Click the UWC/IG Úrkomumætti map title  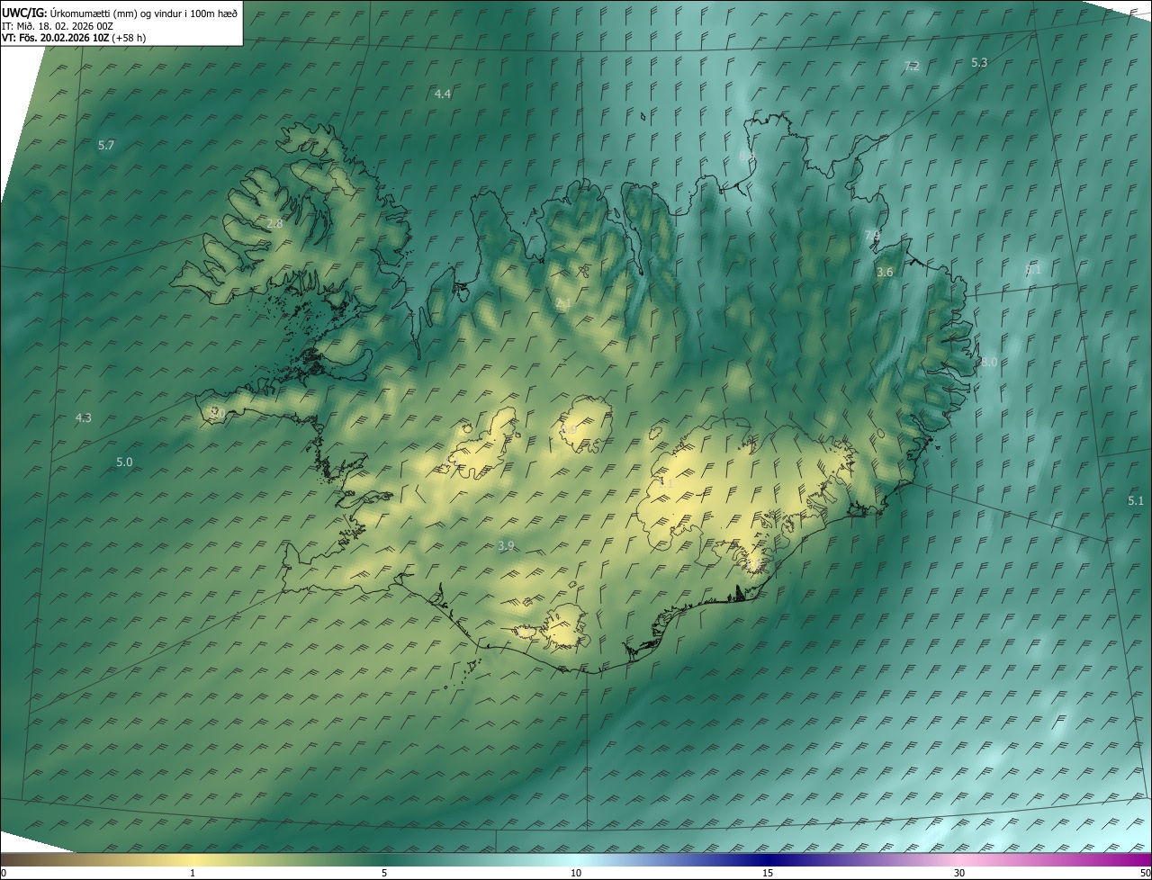[x=120, y=13]
